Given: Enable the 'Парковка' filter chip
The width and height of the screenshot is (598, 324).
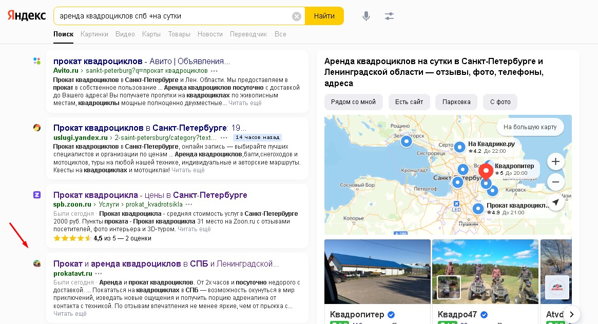Looking at the screenshot, I should point(456,102).
